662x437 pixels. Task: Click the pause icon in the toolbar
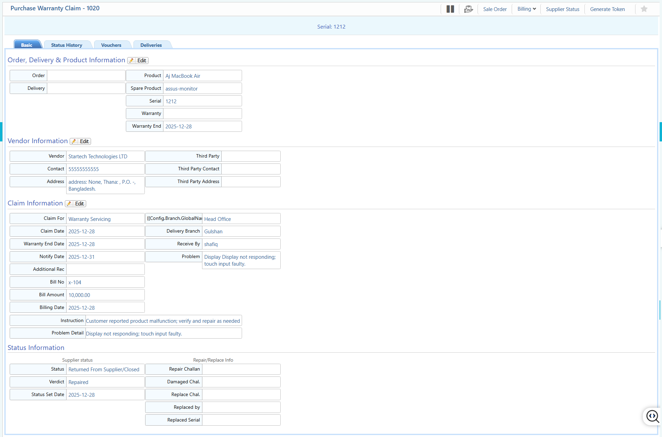click(x=450, y=9)
